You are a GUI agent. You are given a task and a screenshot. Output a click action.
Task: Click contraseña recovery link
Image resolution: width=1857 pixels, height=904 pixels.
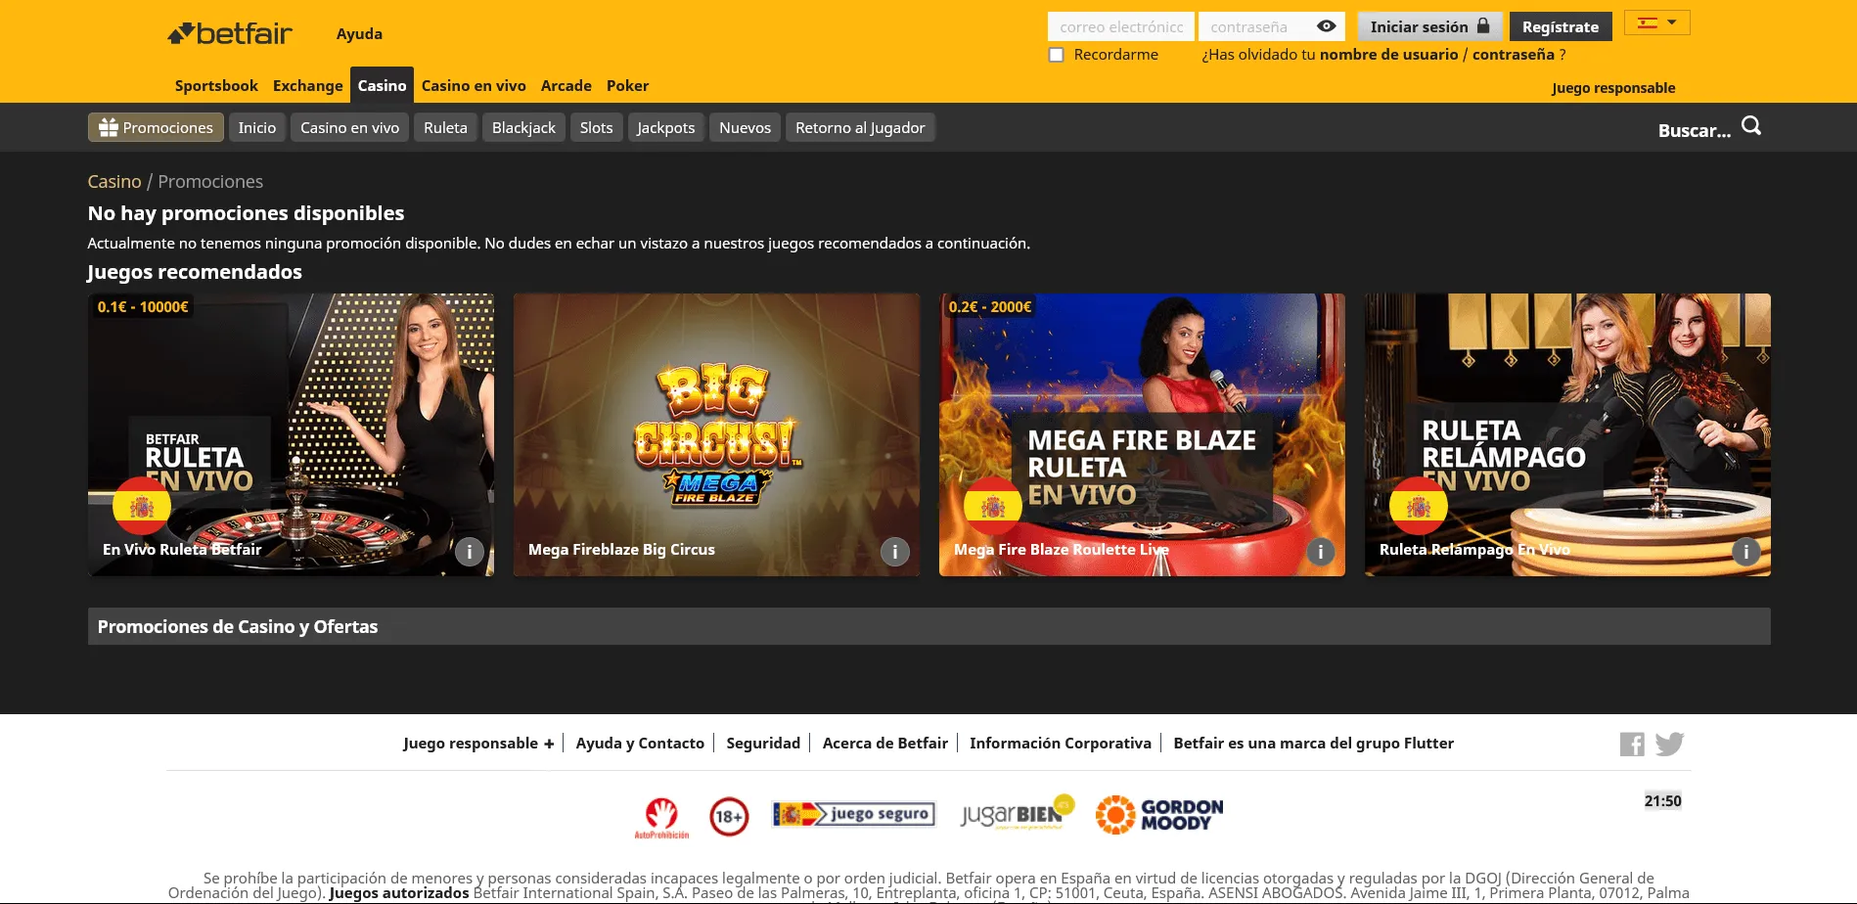[1513, 55]
